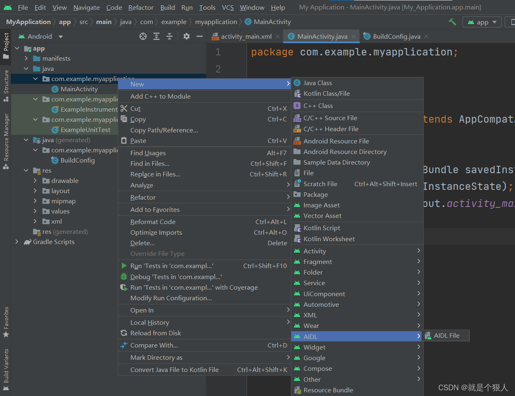
Task: Select Scratch File entry
Action: pyautogui.click(x=357, y=184)
